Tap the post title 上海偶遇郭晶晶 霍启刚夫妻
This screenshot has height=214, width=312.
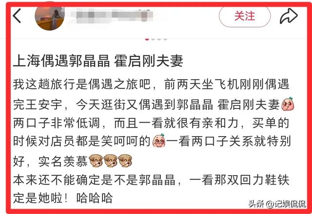click(98, 61)
